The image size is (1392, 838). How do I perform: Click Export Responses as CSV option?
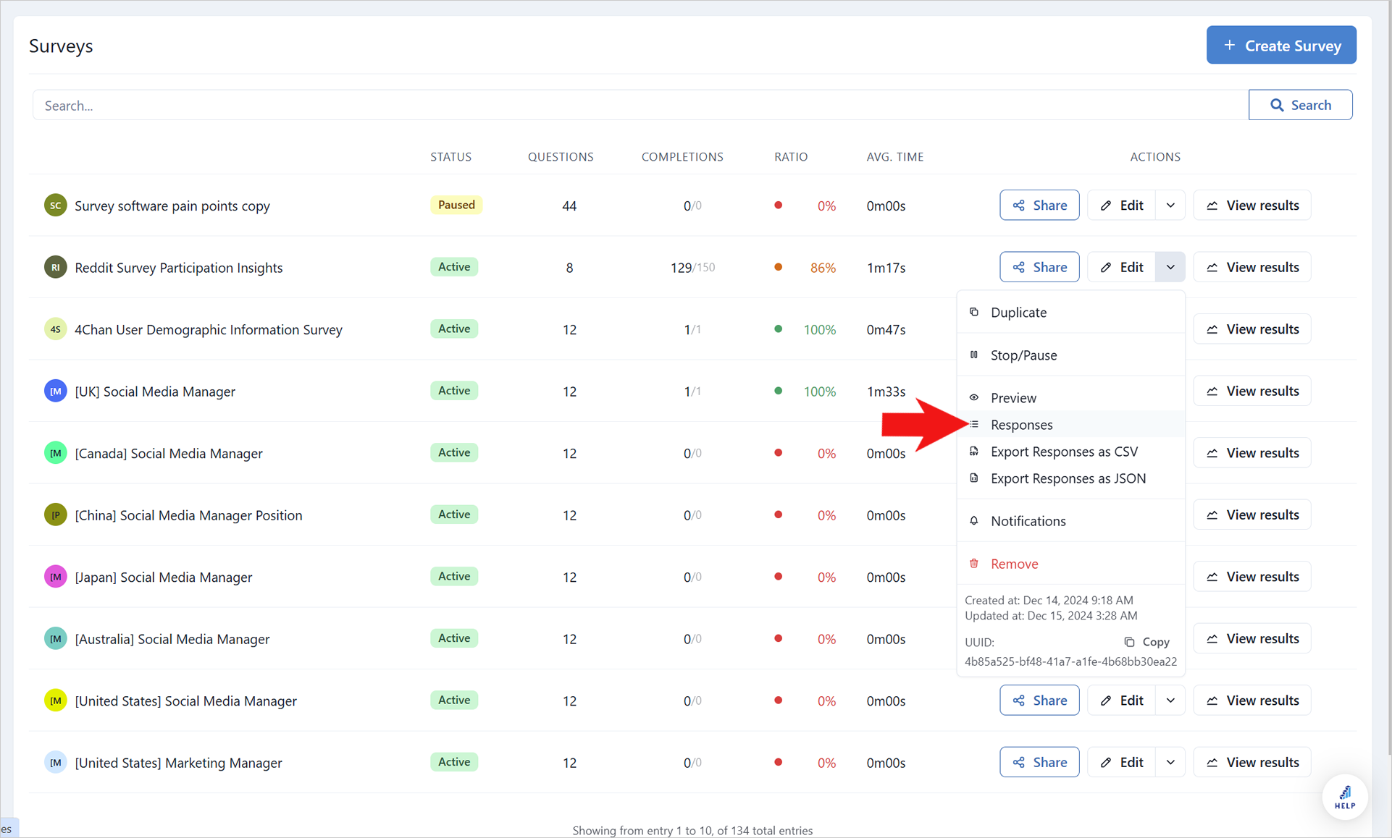coord(1065,452)
